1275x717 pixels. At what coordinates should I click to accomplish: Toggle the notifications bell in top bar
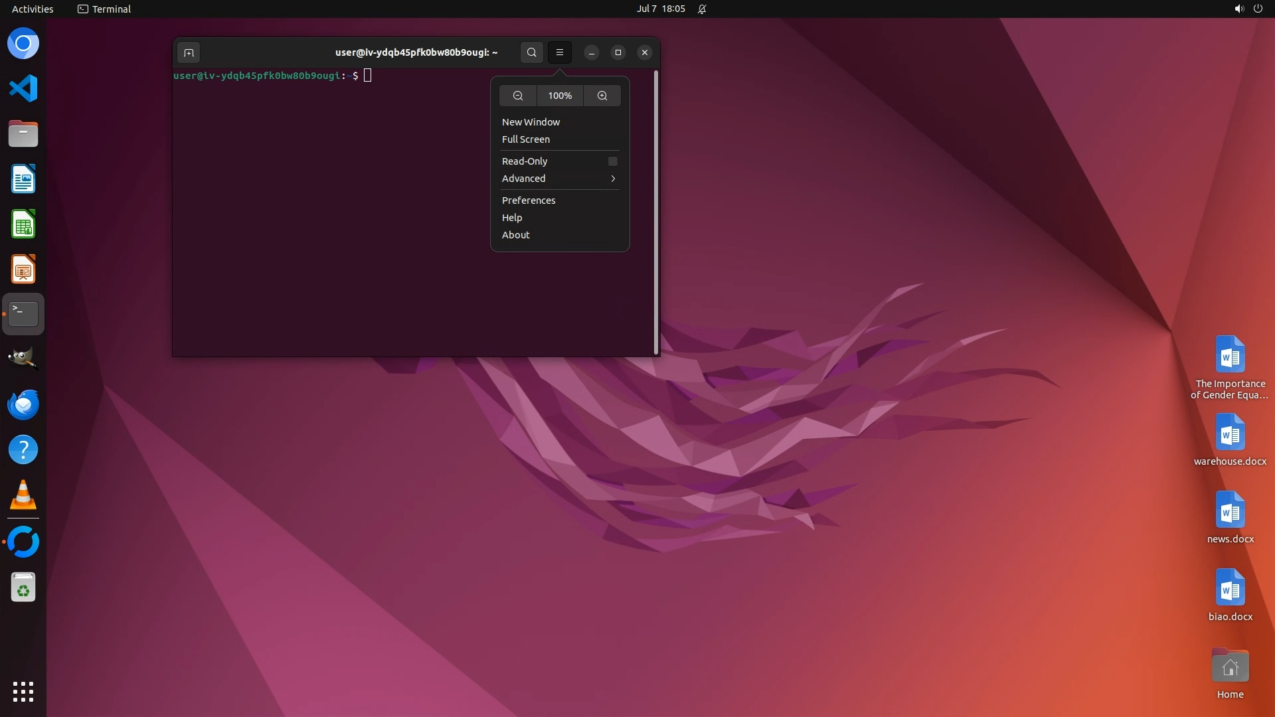click(x=702, y=9)
